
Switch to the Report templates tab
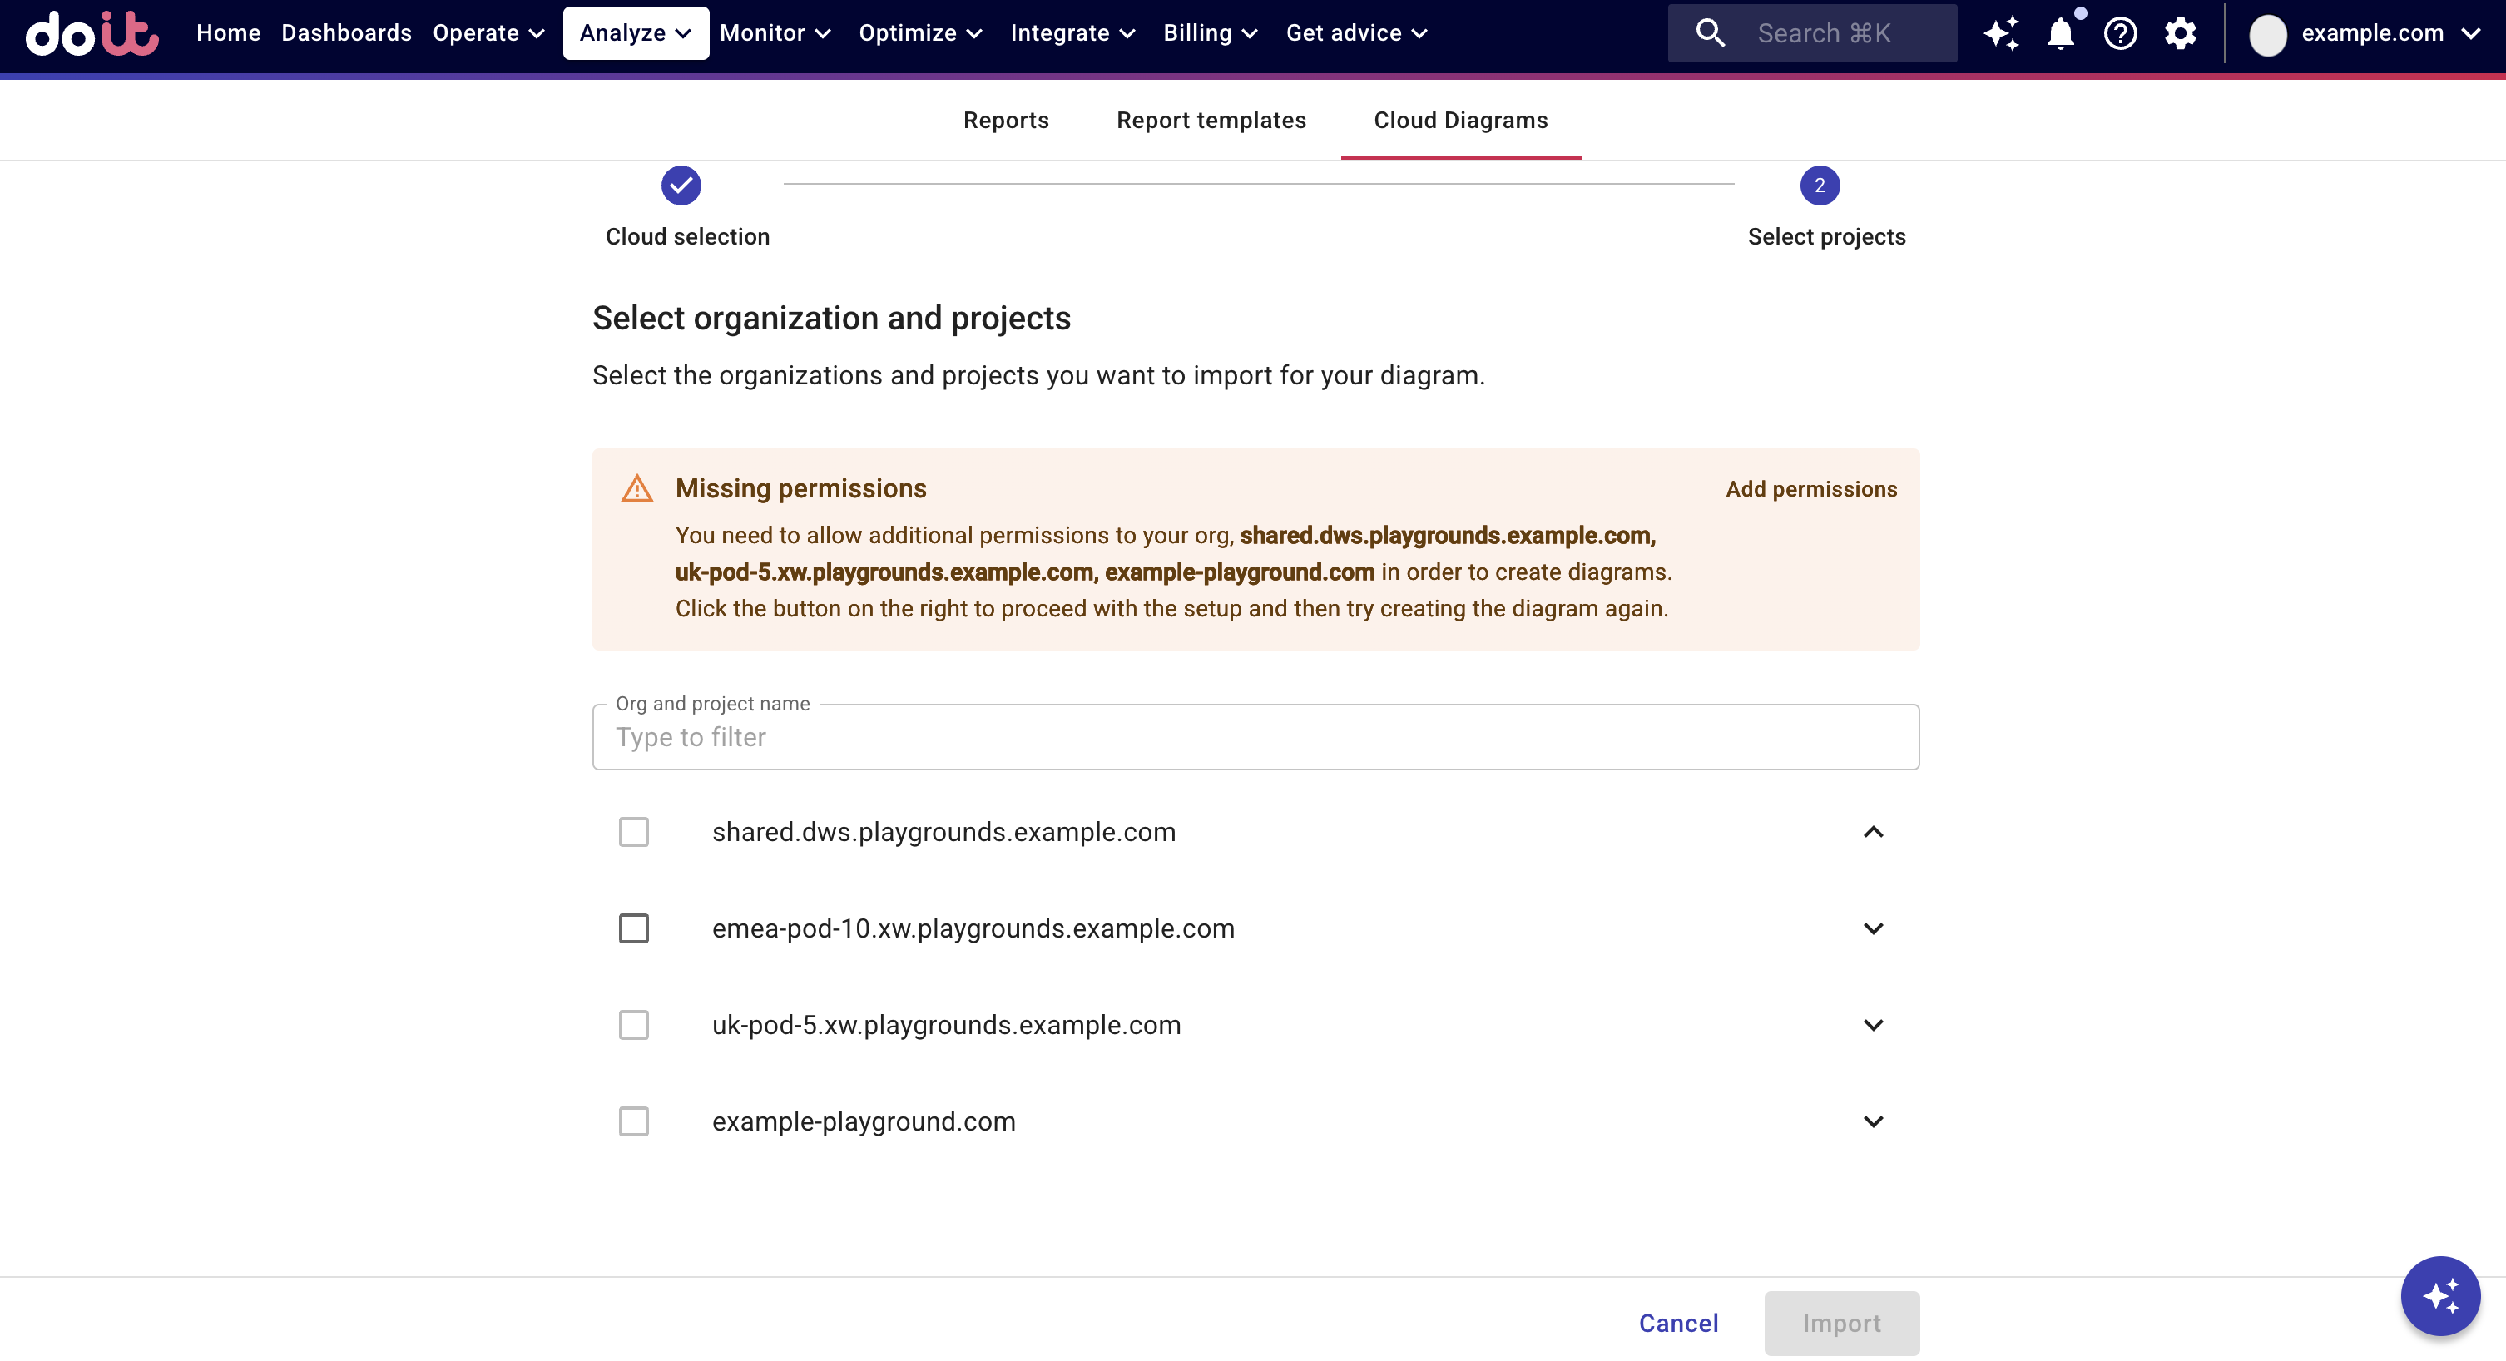tap(1211, 120)
